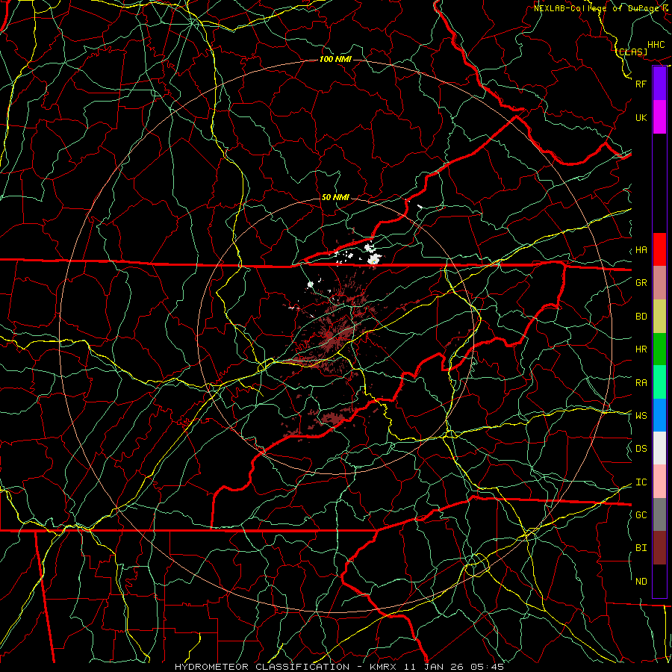Screen dimensions: 672x672
Task: Click the WS legend label
Action: (x=641, y=415)
